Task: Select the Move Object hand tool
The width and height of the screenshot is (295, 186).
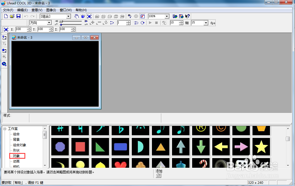Action: 76,16
